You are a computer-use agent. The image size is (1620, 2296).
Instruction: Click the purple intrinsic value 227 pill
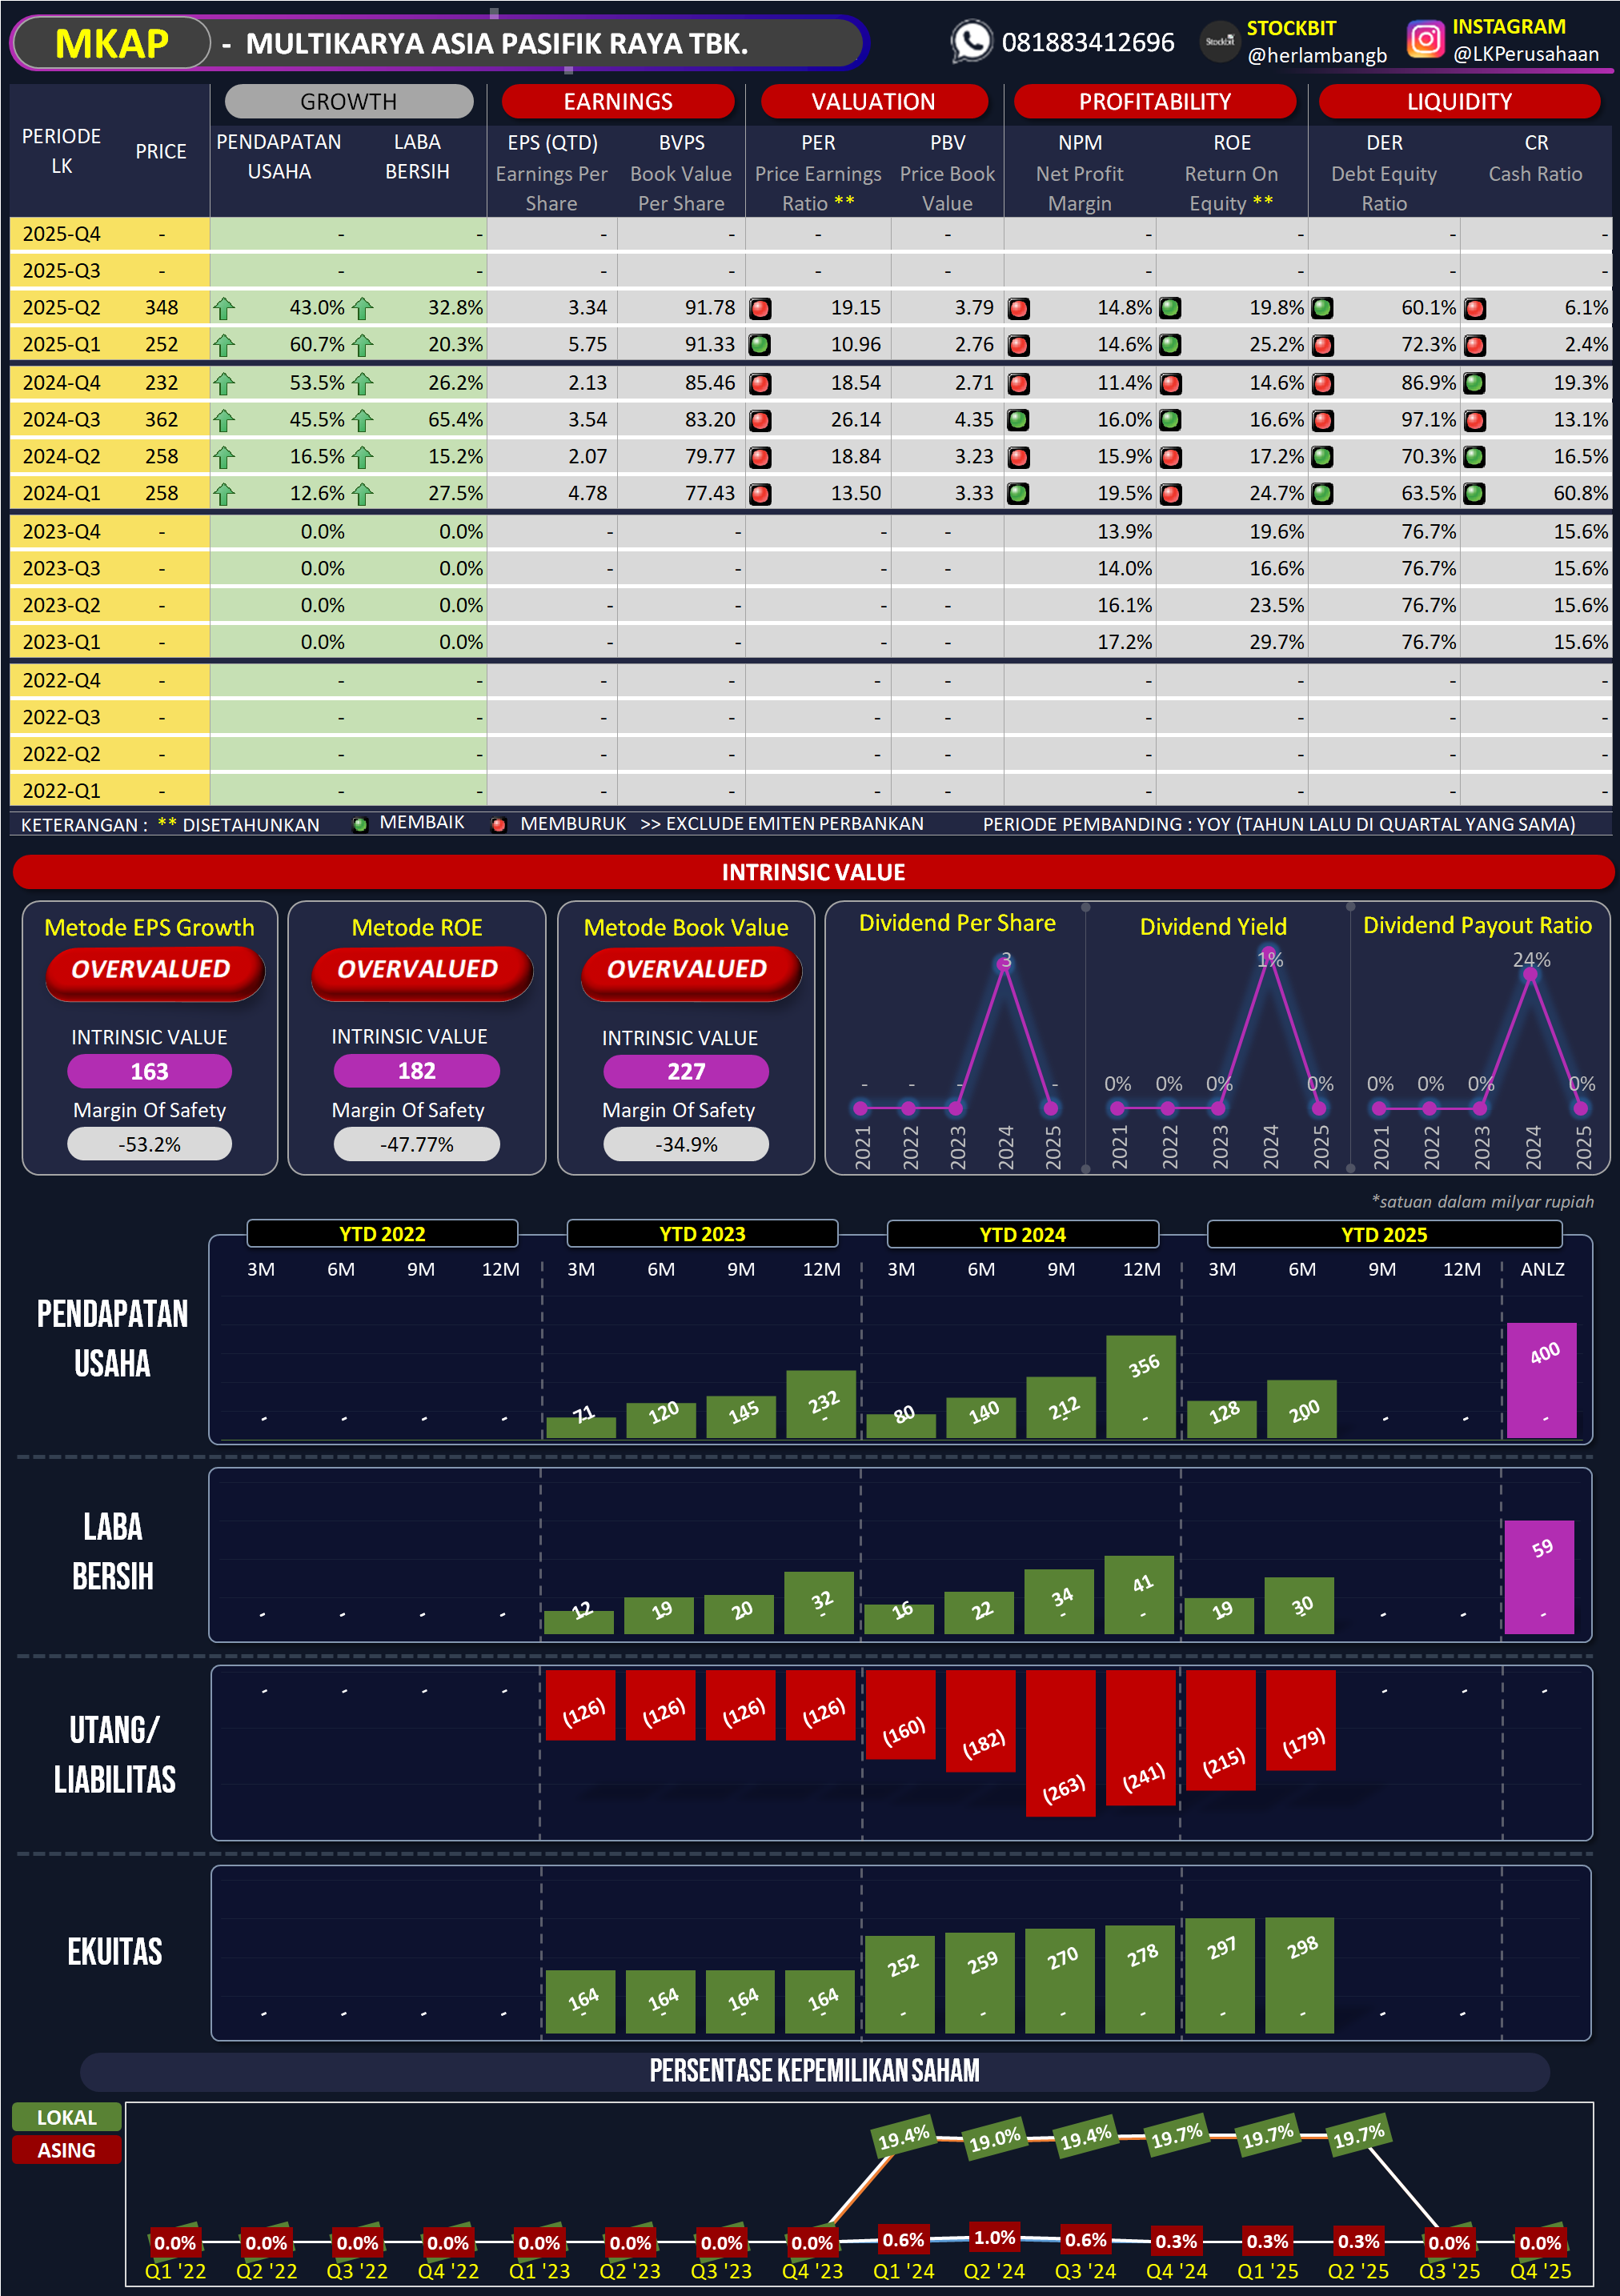tap(686, 1071)
